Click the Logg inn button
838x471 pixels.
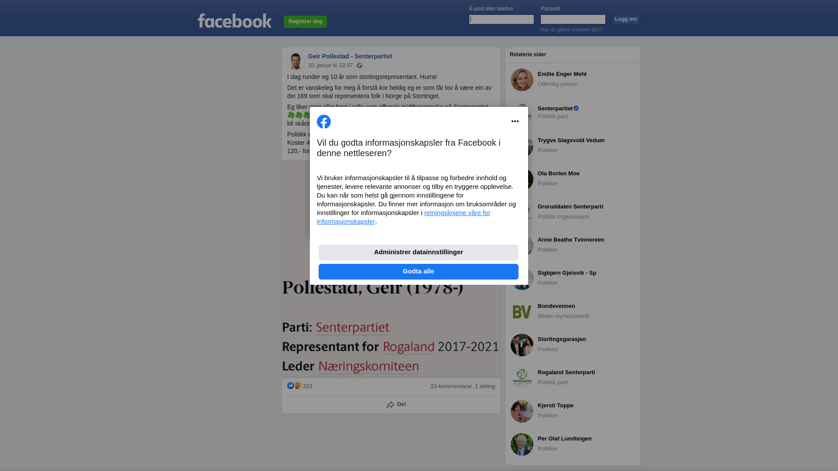(x=626, y=20)
